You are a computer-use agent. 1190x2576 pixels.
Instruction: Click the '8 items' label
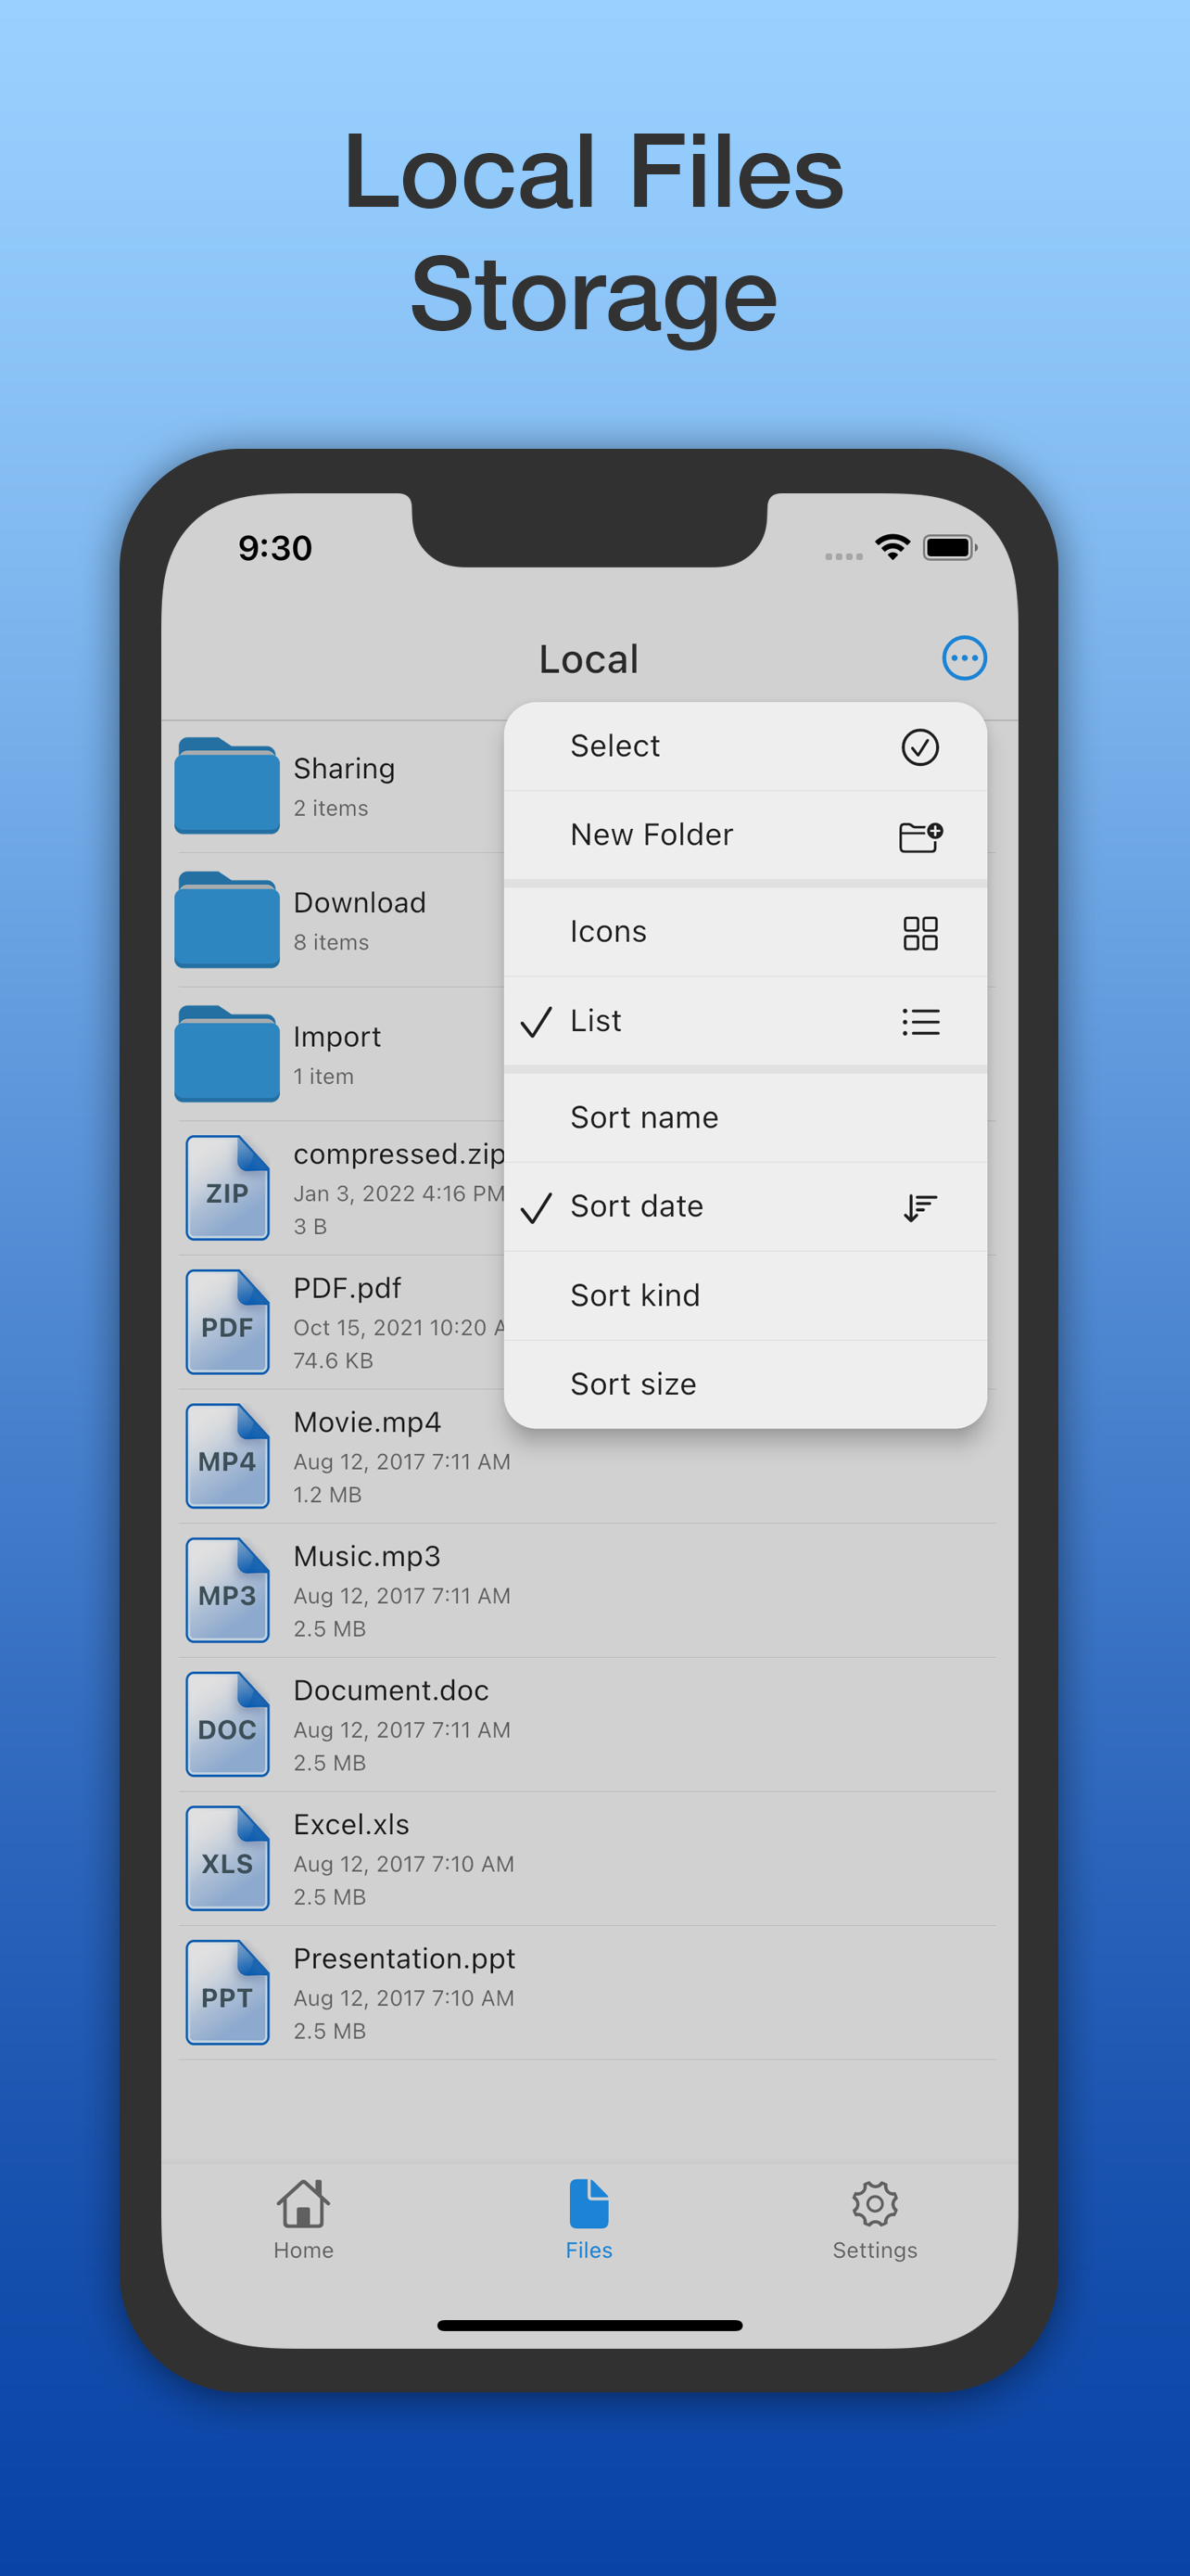point(331,943)
